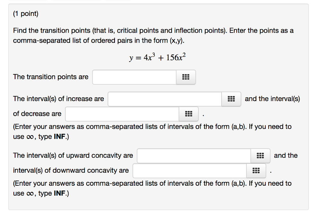Click inside the transition points input field

pos(134,77)
